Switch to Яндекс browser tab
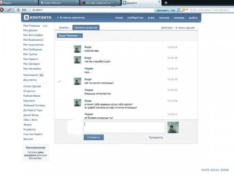This screenshot has width=234, height=176. [19, 3]
